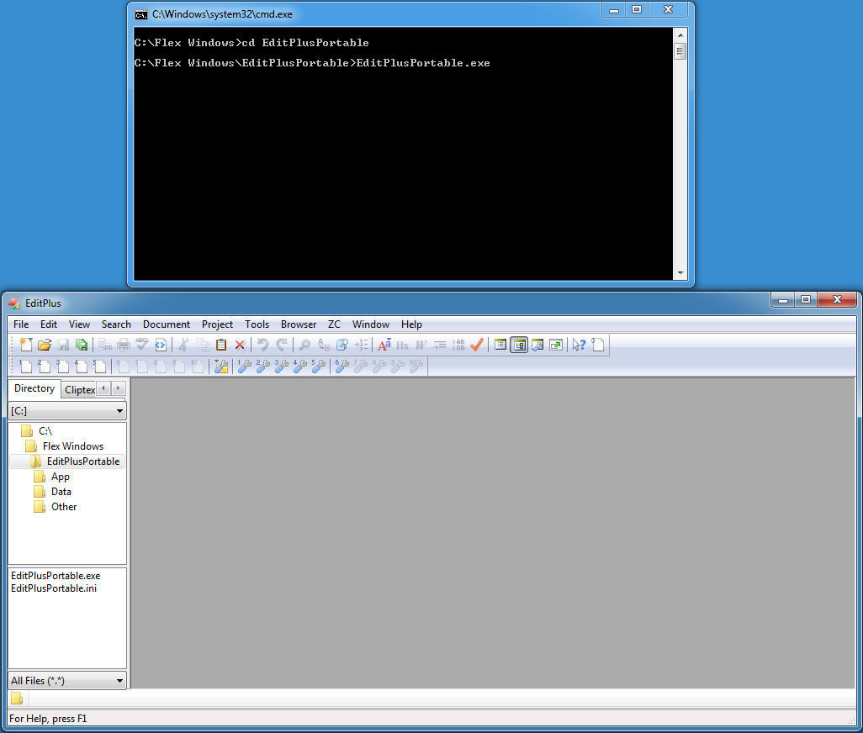This screenshot has width=863, height=733.
Task: Open the Document menu
Action: point(166,324)
